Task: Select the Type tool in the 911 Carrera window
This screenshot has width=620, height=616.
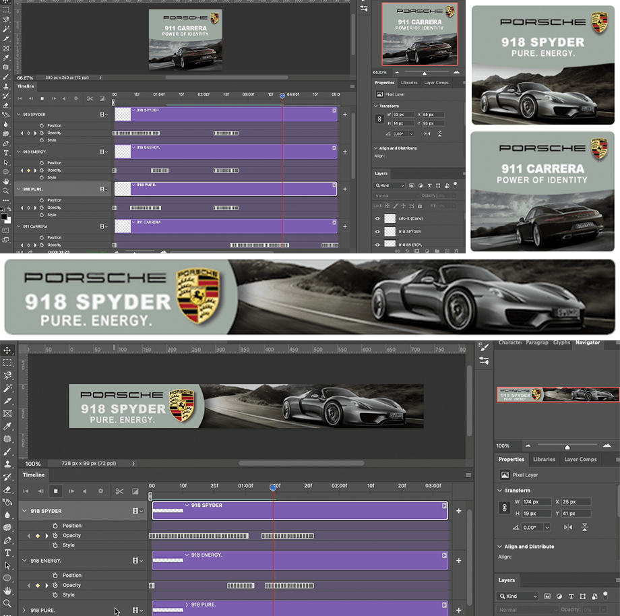Action: tap(6, 153)
